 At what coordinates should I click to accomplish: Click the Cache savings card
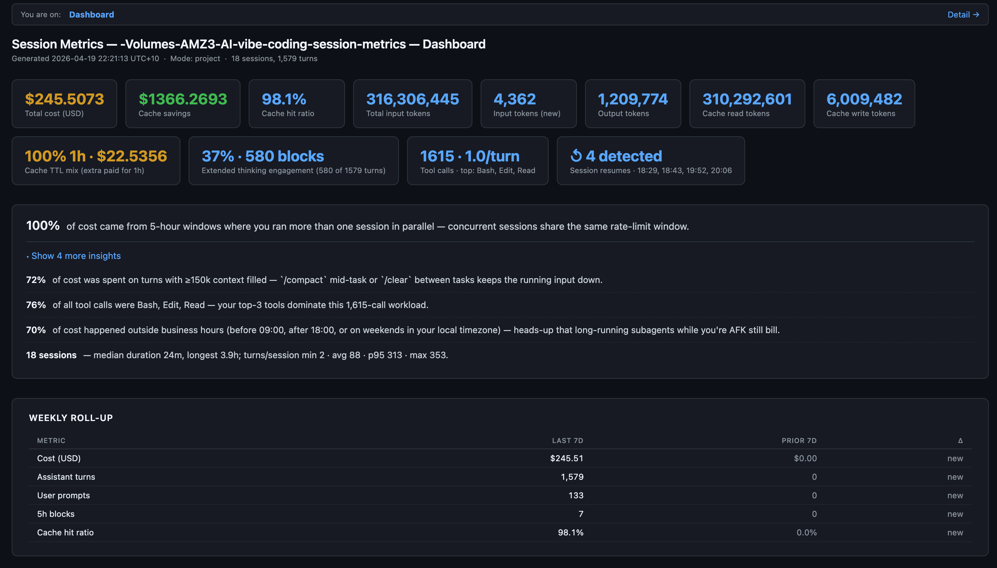(x=183, y=104)
